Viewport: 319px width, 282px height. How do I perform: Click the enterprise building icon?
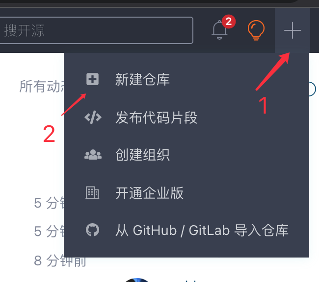[92, 193]
